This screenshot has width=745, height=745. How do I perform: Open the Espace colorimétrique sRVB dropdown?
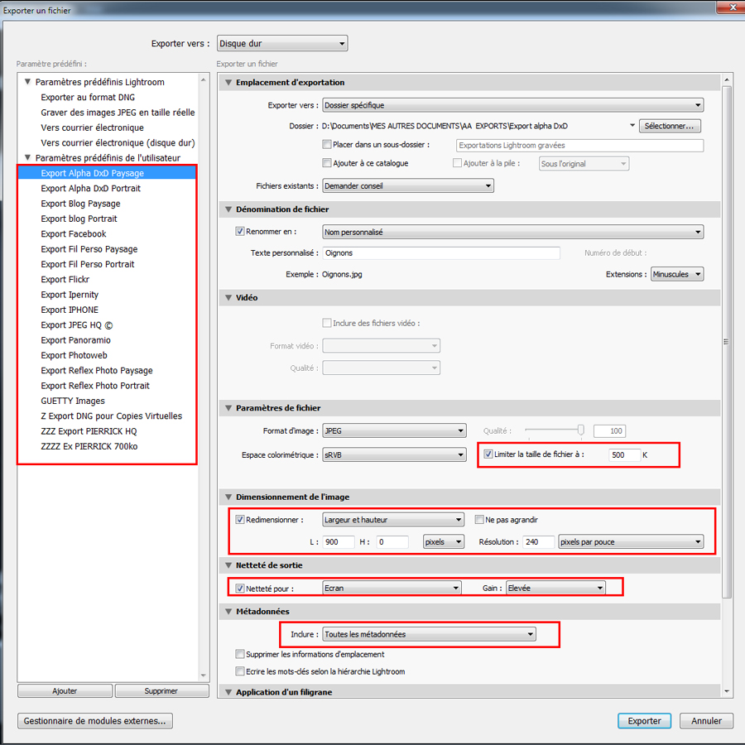click(394, 454)
